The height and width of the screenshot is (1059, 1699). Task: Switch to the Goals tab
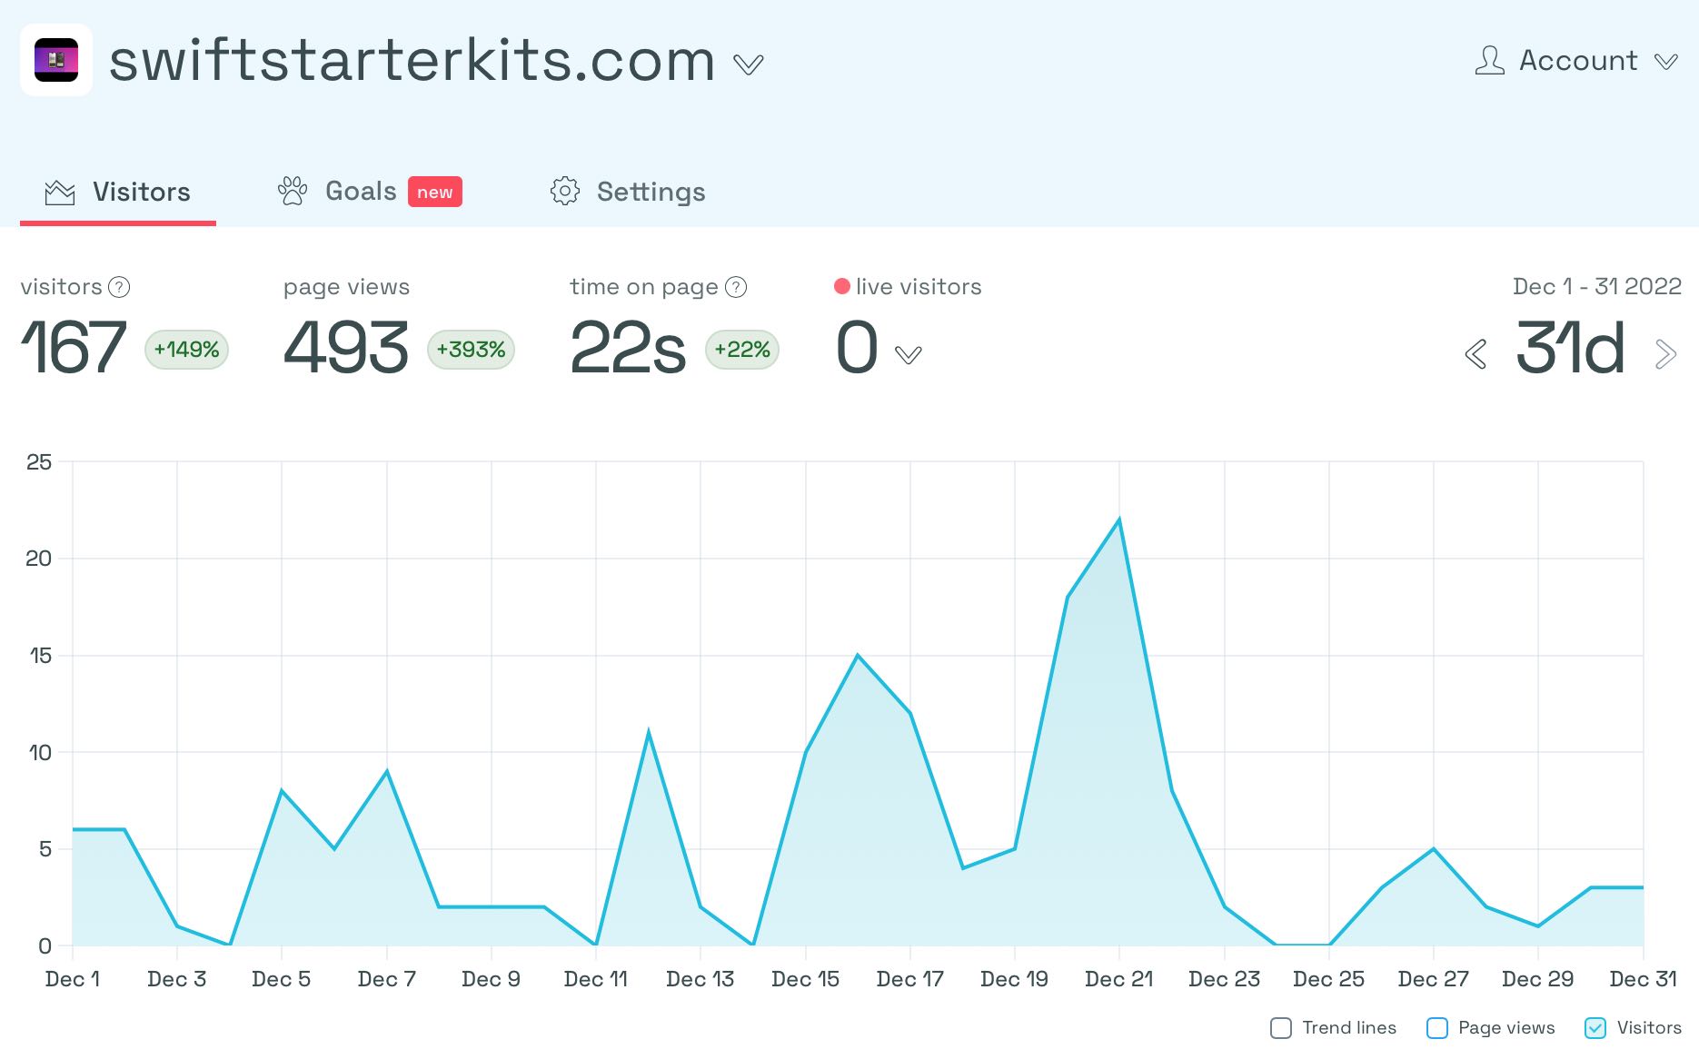(x=360, y=191)
